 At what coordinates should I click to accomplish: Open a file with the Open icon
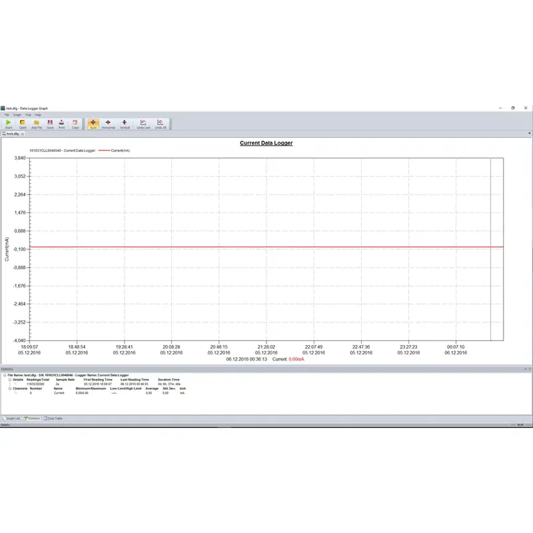click(23, 123)
